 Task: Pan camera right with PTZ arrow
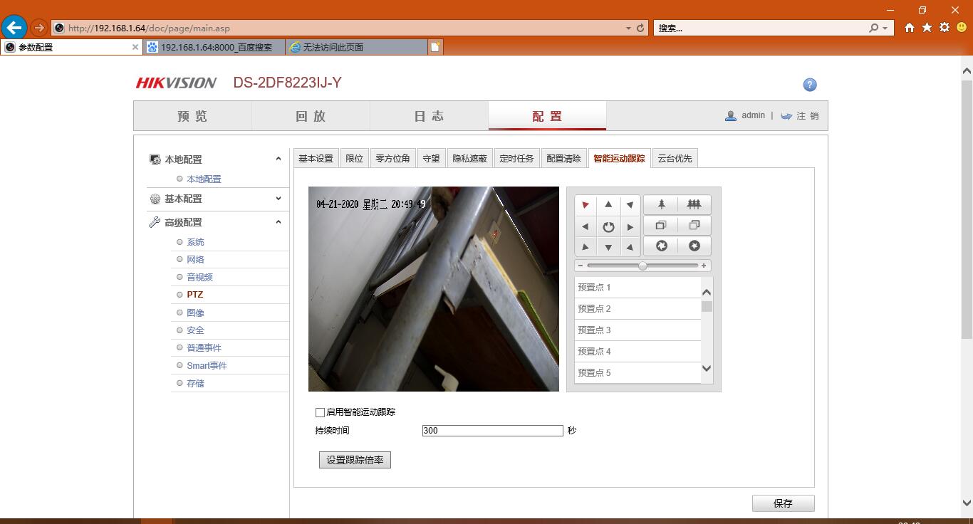click(630, 226)
